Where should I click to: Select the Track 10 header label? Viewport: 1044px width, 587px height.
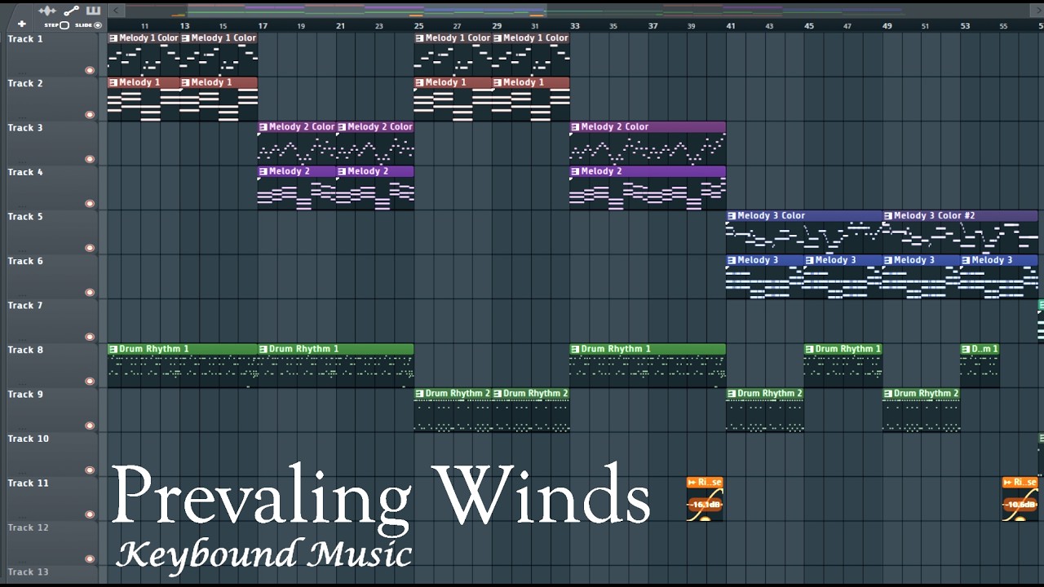point(29,439)
